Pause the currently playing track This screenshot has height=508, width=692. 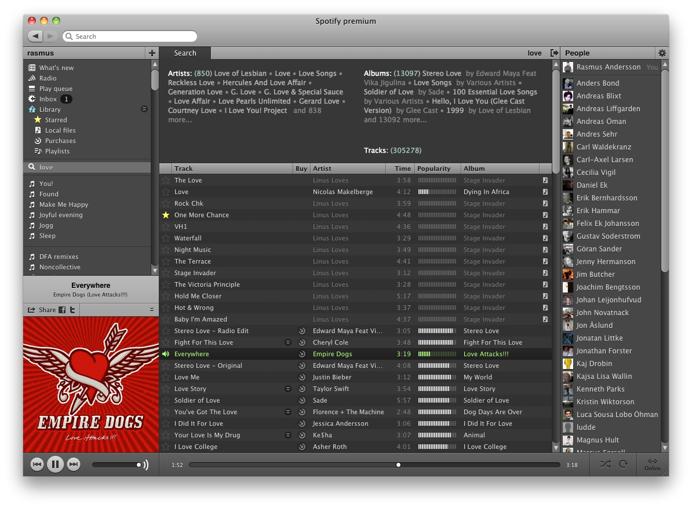tap(55, 464)
